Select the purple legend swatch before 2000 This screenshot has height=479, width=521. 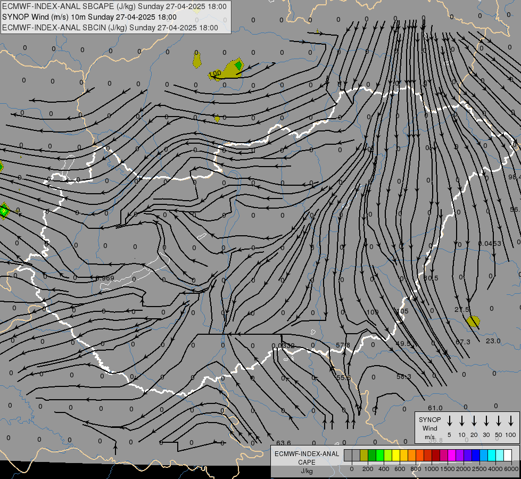tap(459, 455)
